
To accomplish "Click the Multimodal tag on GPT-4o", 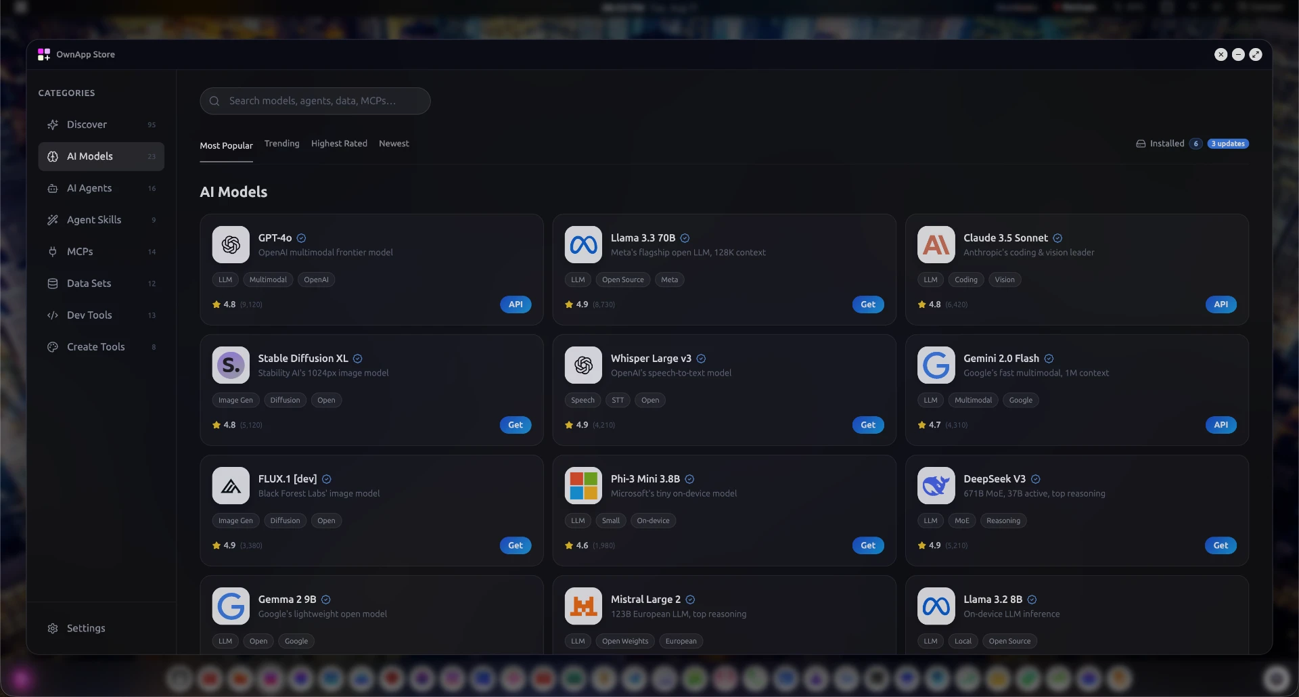I will [268, 279].
